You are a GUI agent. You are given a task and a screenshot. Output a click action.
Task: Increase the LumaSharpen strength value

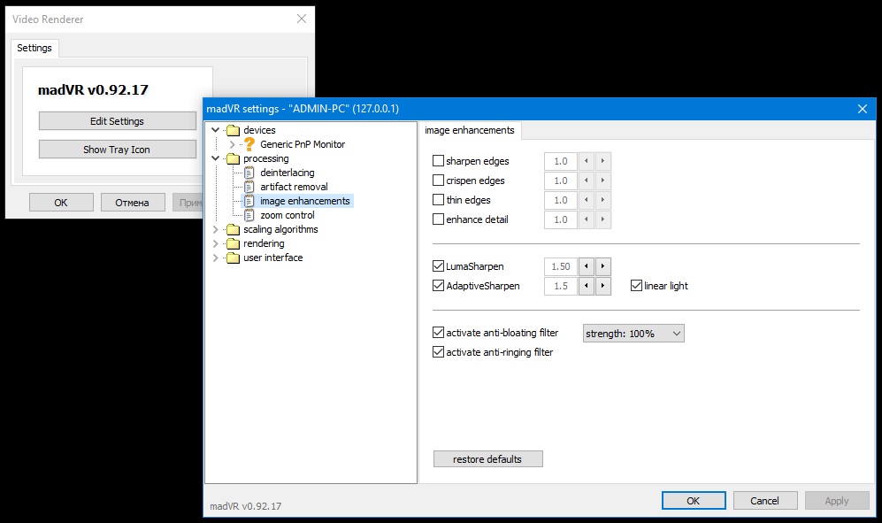tap(602, 266)
